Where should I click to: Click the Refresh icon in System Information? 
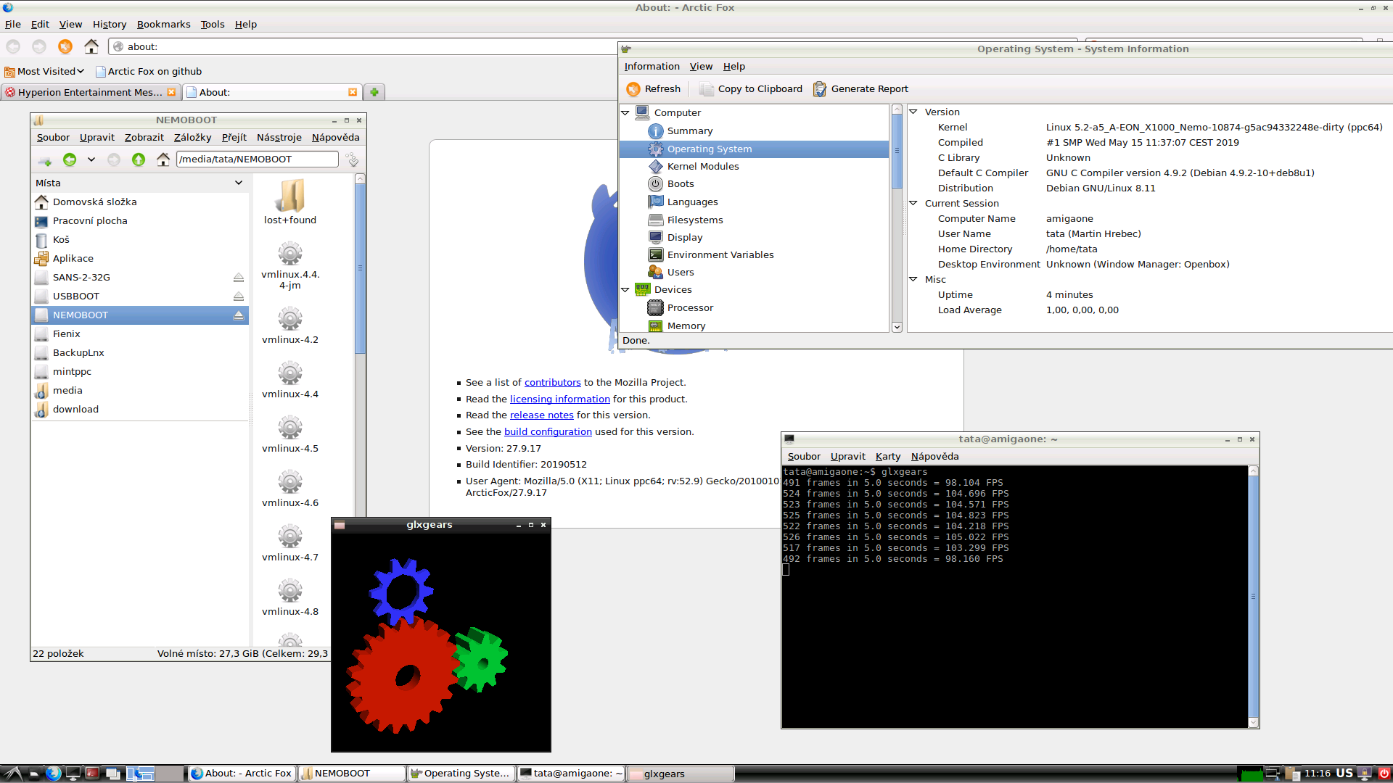(633, 89)
